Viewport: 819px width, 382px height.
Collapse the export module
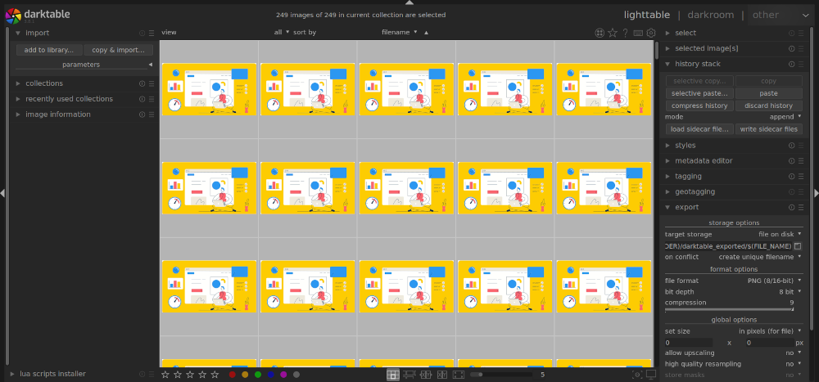pos(686,207)
